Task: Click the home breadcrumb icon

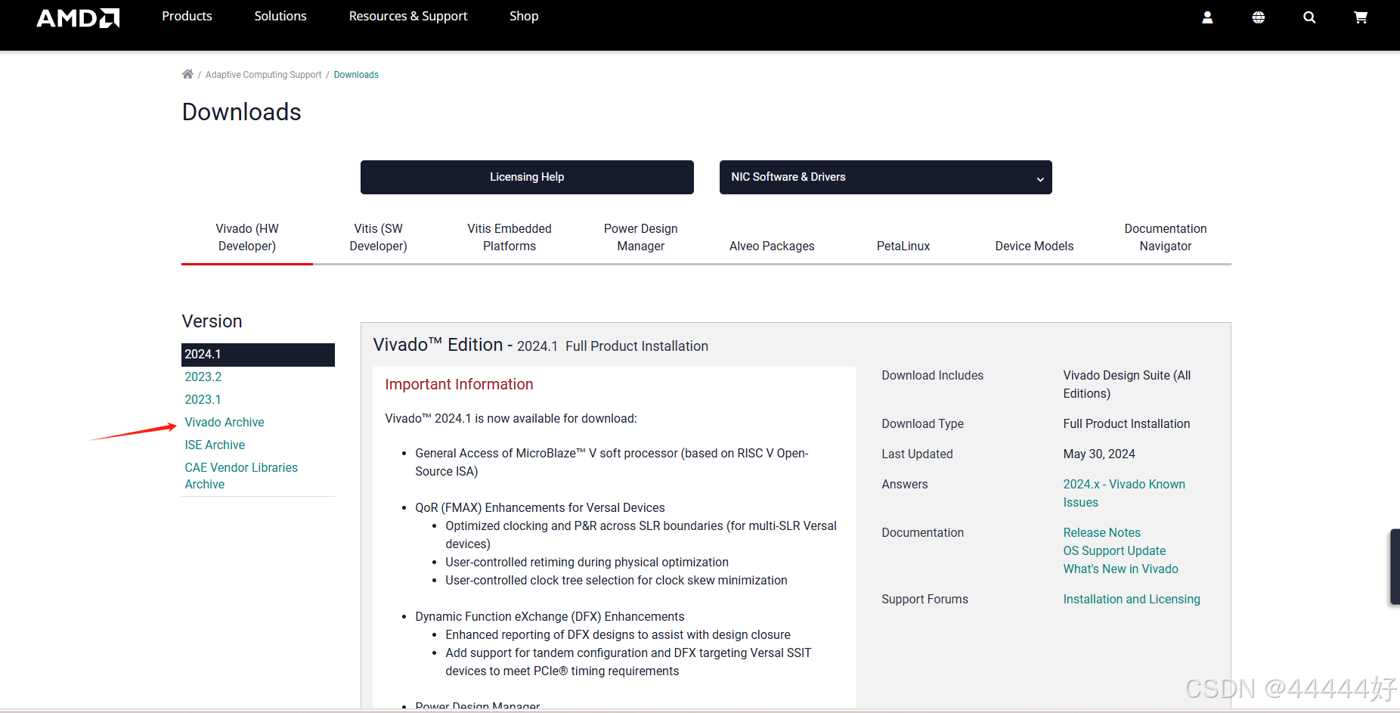Action: (187, 74)
